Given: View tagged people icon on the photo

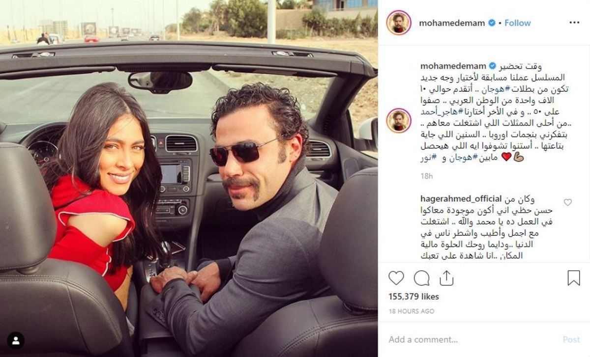Looking at the screenshot, I should click(x=16, y=340).
